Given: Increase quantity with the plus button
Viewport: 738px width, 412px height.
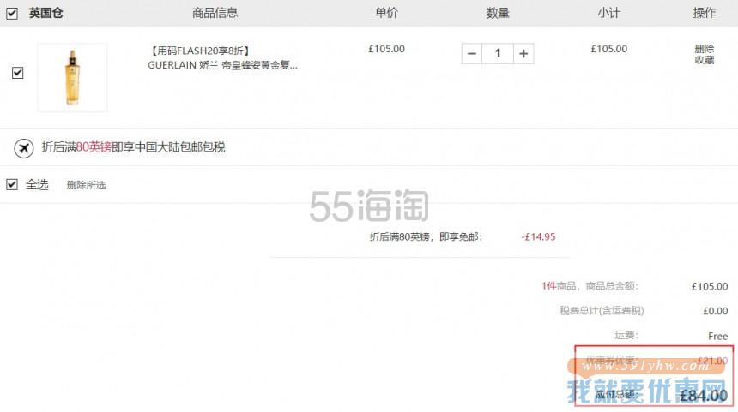Looking at the screenshot, I should coord(523,54).
